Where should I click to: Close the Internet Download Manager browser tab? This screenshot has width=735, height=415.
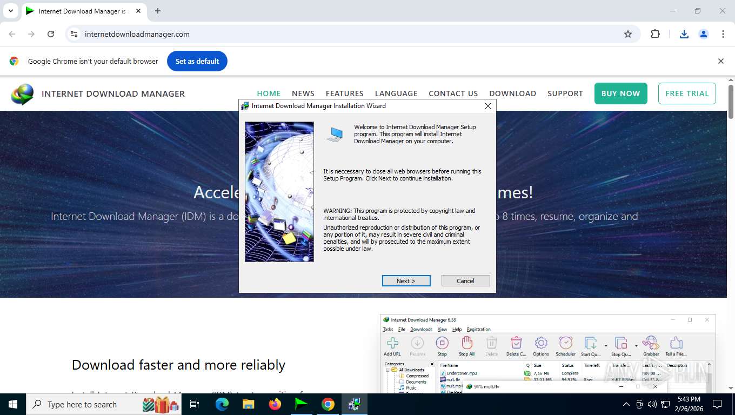tap(138, 11)
